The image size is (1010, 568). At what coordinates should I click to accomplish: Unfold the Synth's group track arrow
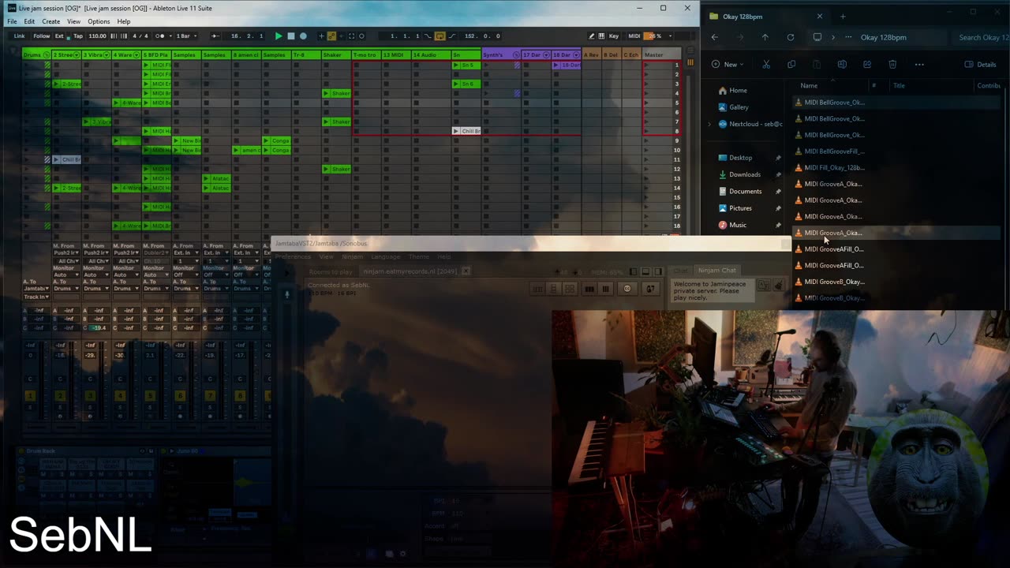click(x=516, y=54)
